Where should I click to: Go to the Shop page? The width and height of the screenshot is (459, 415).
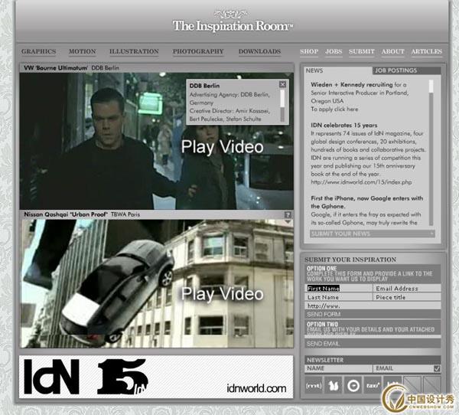point(309,51)
